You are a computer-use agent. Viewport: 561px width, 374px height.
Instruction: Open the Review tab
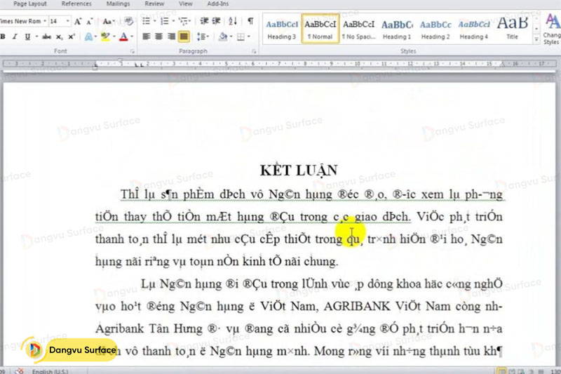(154, 4)
